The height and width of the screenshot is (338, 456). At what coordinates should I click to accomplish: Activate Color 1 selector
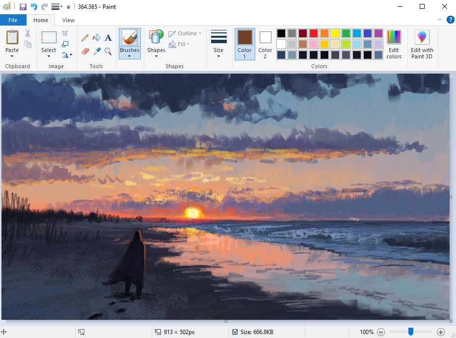[244, 44]
